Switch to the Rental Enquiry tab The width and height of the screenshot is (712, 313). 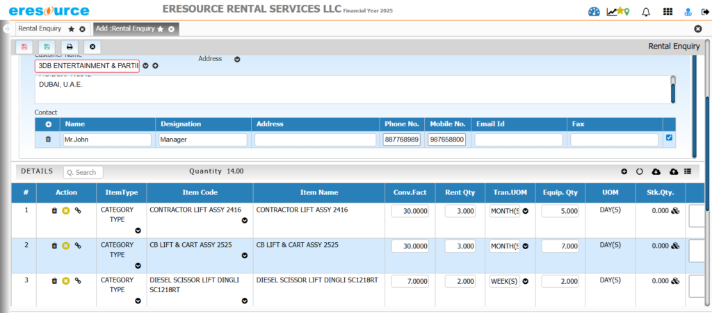[41, 29]
